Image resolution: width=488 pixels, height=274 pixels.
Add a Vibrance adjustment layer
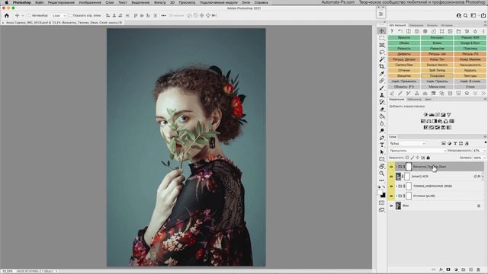coord(448,115)
